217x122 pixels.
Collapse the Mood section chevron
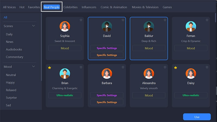[x=33, y=66]
